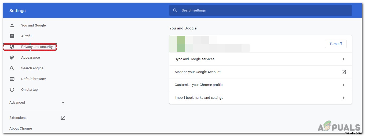Click the external link icon next to Extensions
365x136 pixels.
point(63,118)
